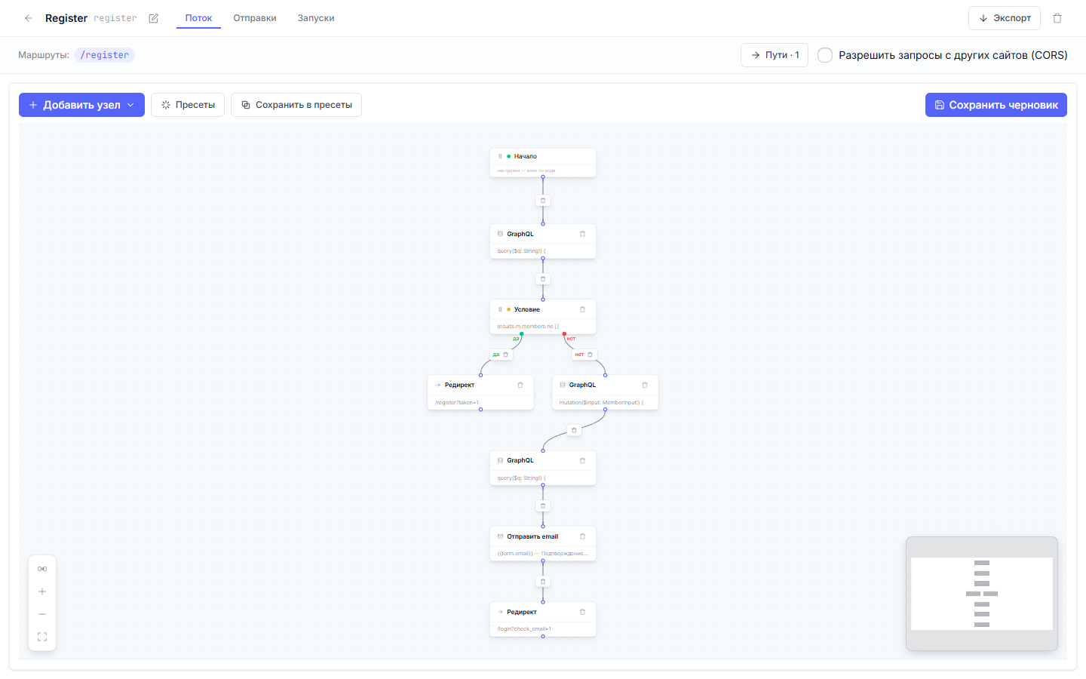Click the '/register?taken=1' redirect path
The width and height of the screenshot is (1086, 679).
456,402
